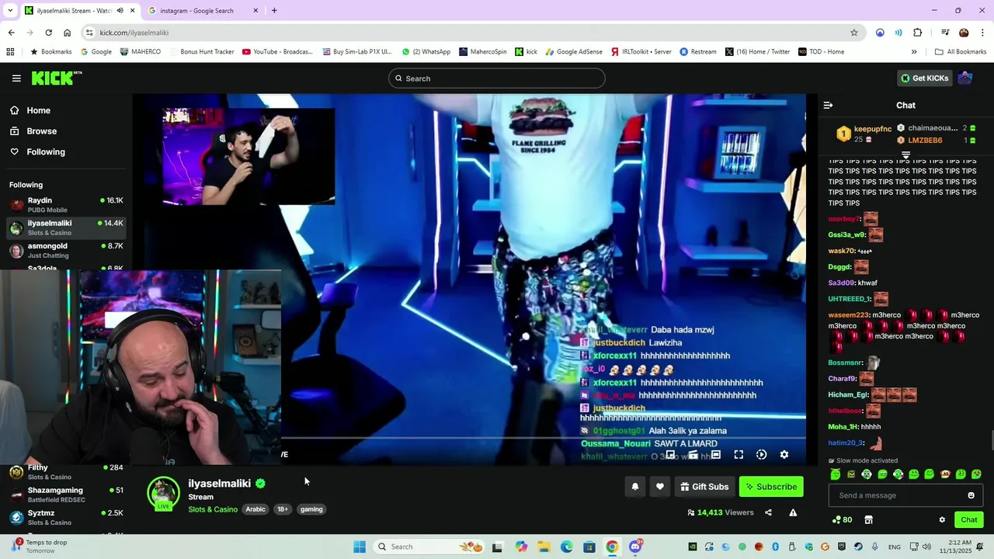Open the profile avatar menu

pos(965,78)
